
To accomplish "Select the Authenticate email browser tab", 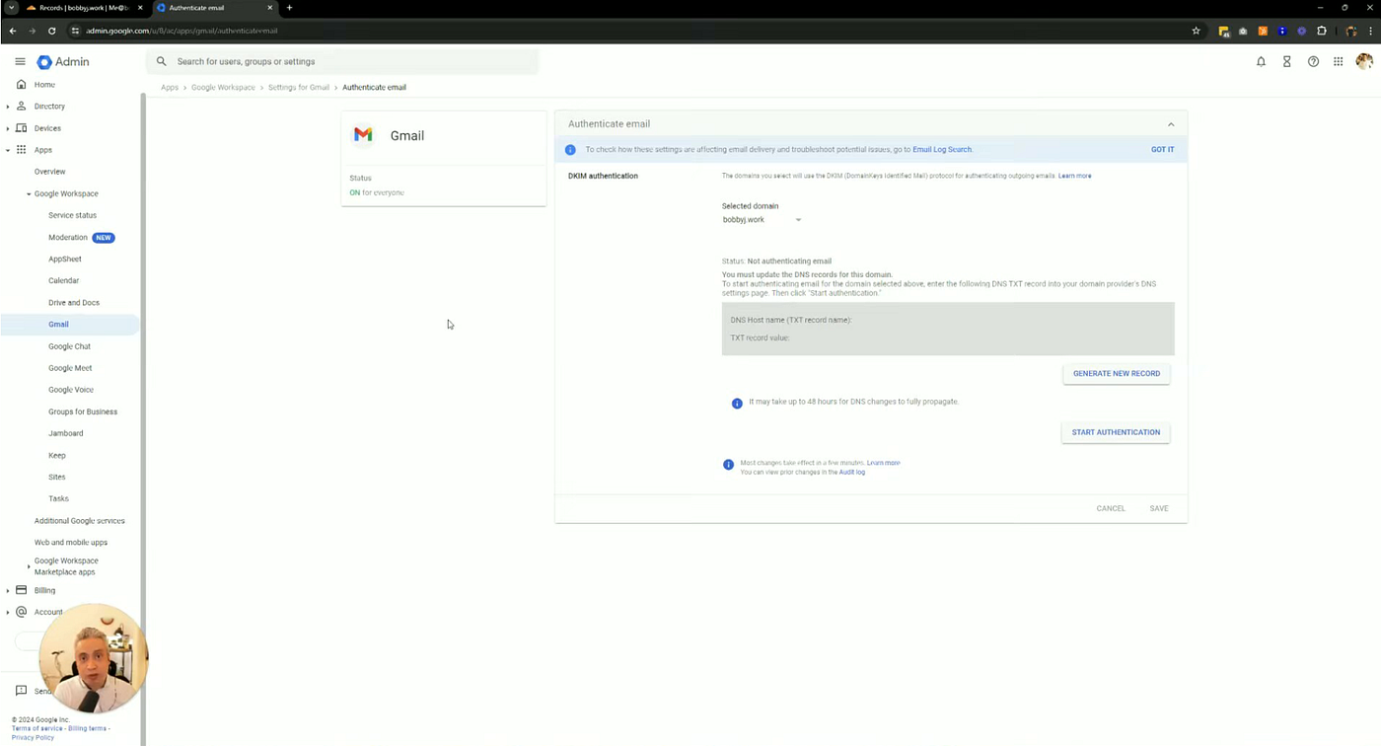I will pos(214,8).
